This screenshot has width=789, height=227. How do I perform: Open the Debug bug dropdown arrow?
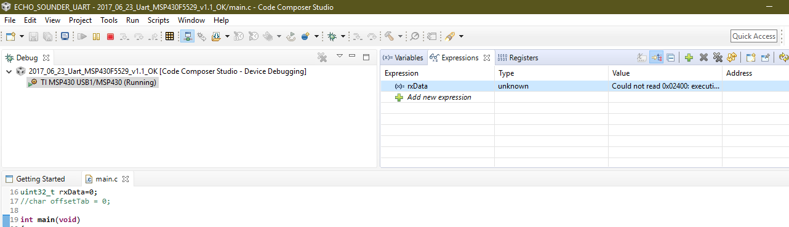343,36
